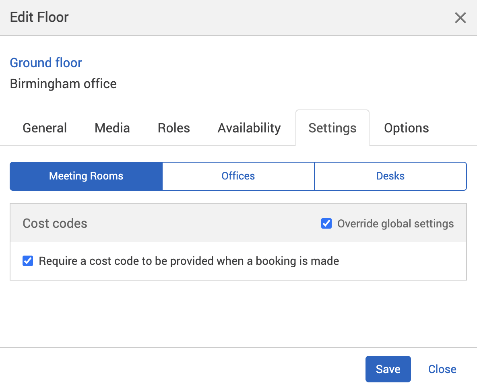Switch to the General tab
477x388 pixels.
pos(44,128)
